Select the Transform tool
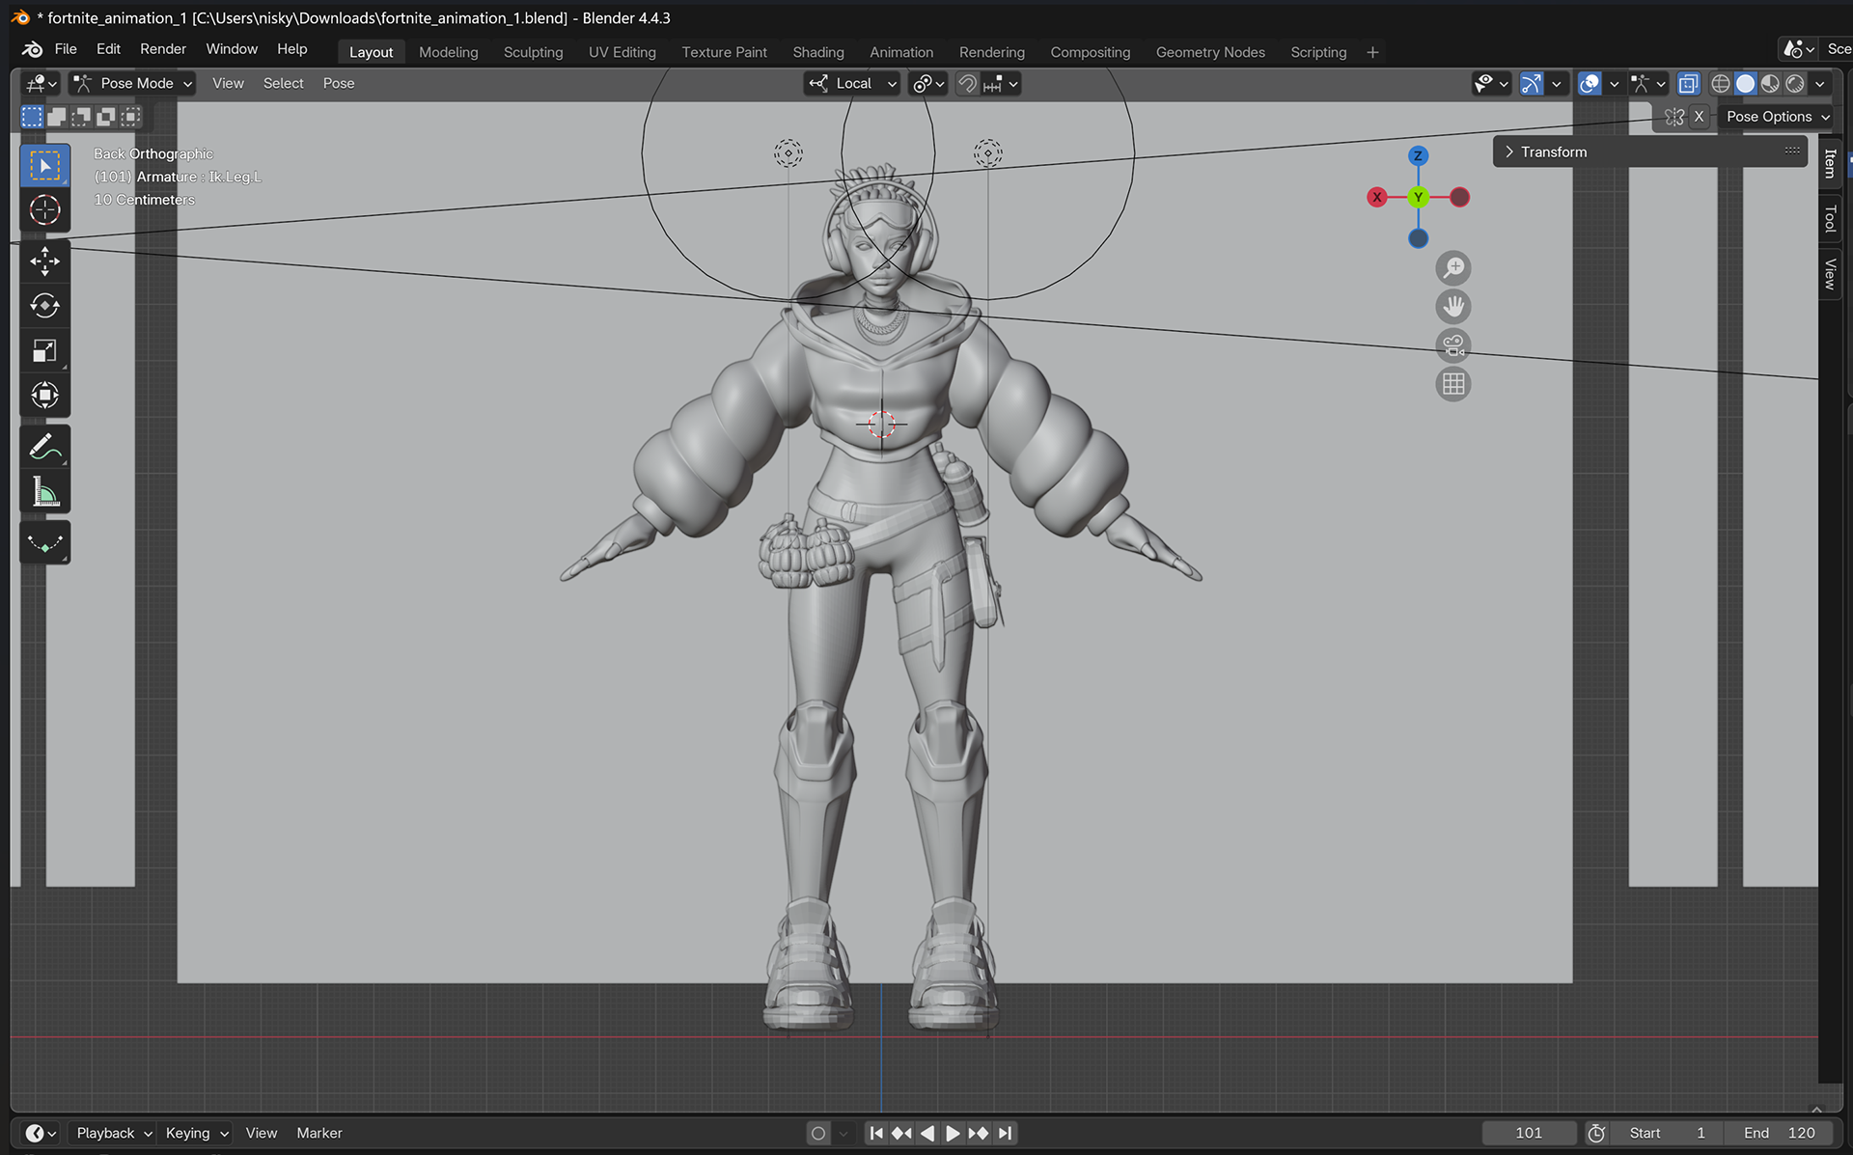This screenshot has width=1853, height=1155. (44, 395)
